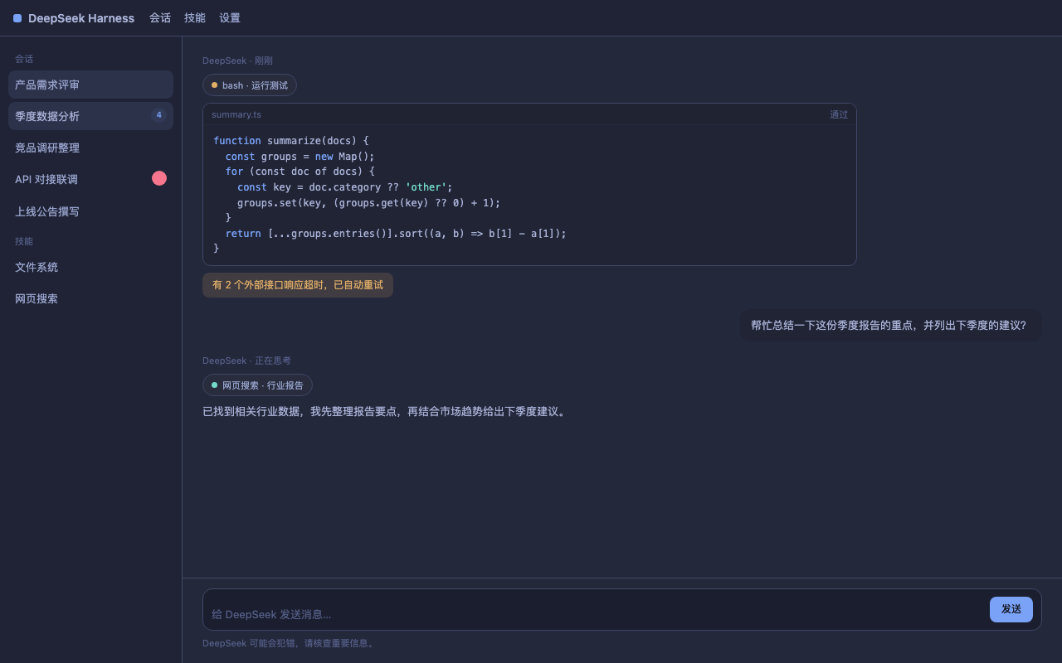Viewport: 1062px width, 663px height.
Task: Click the timeout retry warning notice
Action: [x=298, y=285]
